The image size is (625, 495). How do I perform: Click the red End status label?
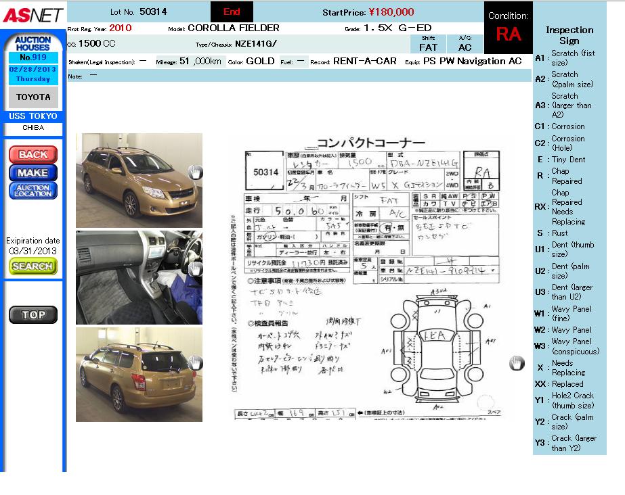pyautogui.click(x=232, y=11)
